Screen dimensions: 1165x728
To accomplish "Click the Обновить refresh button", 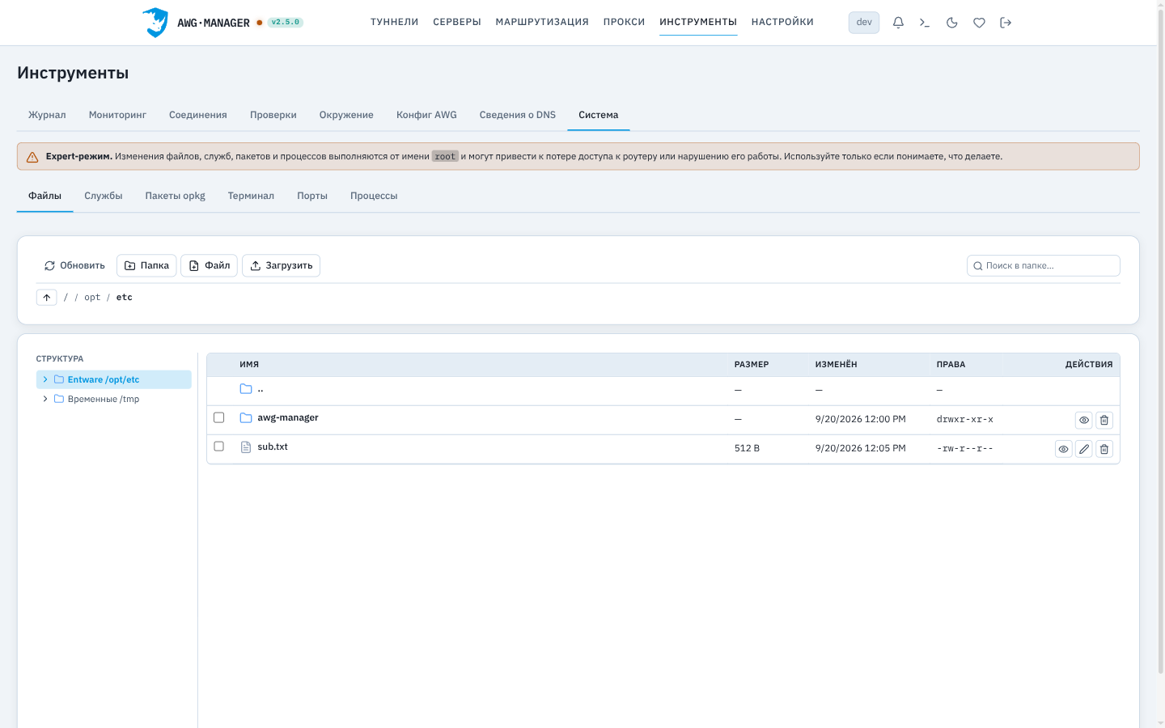I will click(74, 265).
